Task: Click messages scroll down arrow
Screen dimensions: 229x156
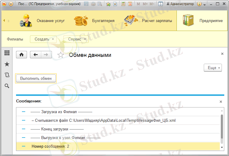Action: pyautogui.click(x=222, y=147)
